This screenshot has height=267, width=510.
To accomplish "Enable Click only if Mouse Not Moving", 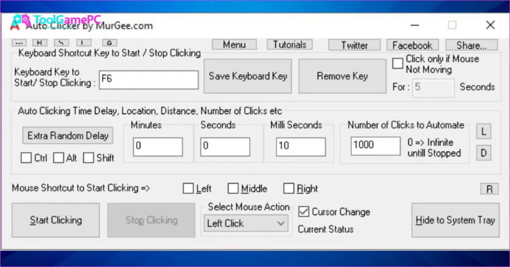I will point(398,64).
